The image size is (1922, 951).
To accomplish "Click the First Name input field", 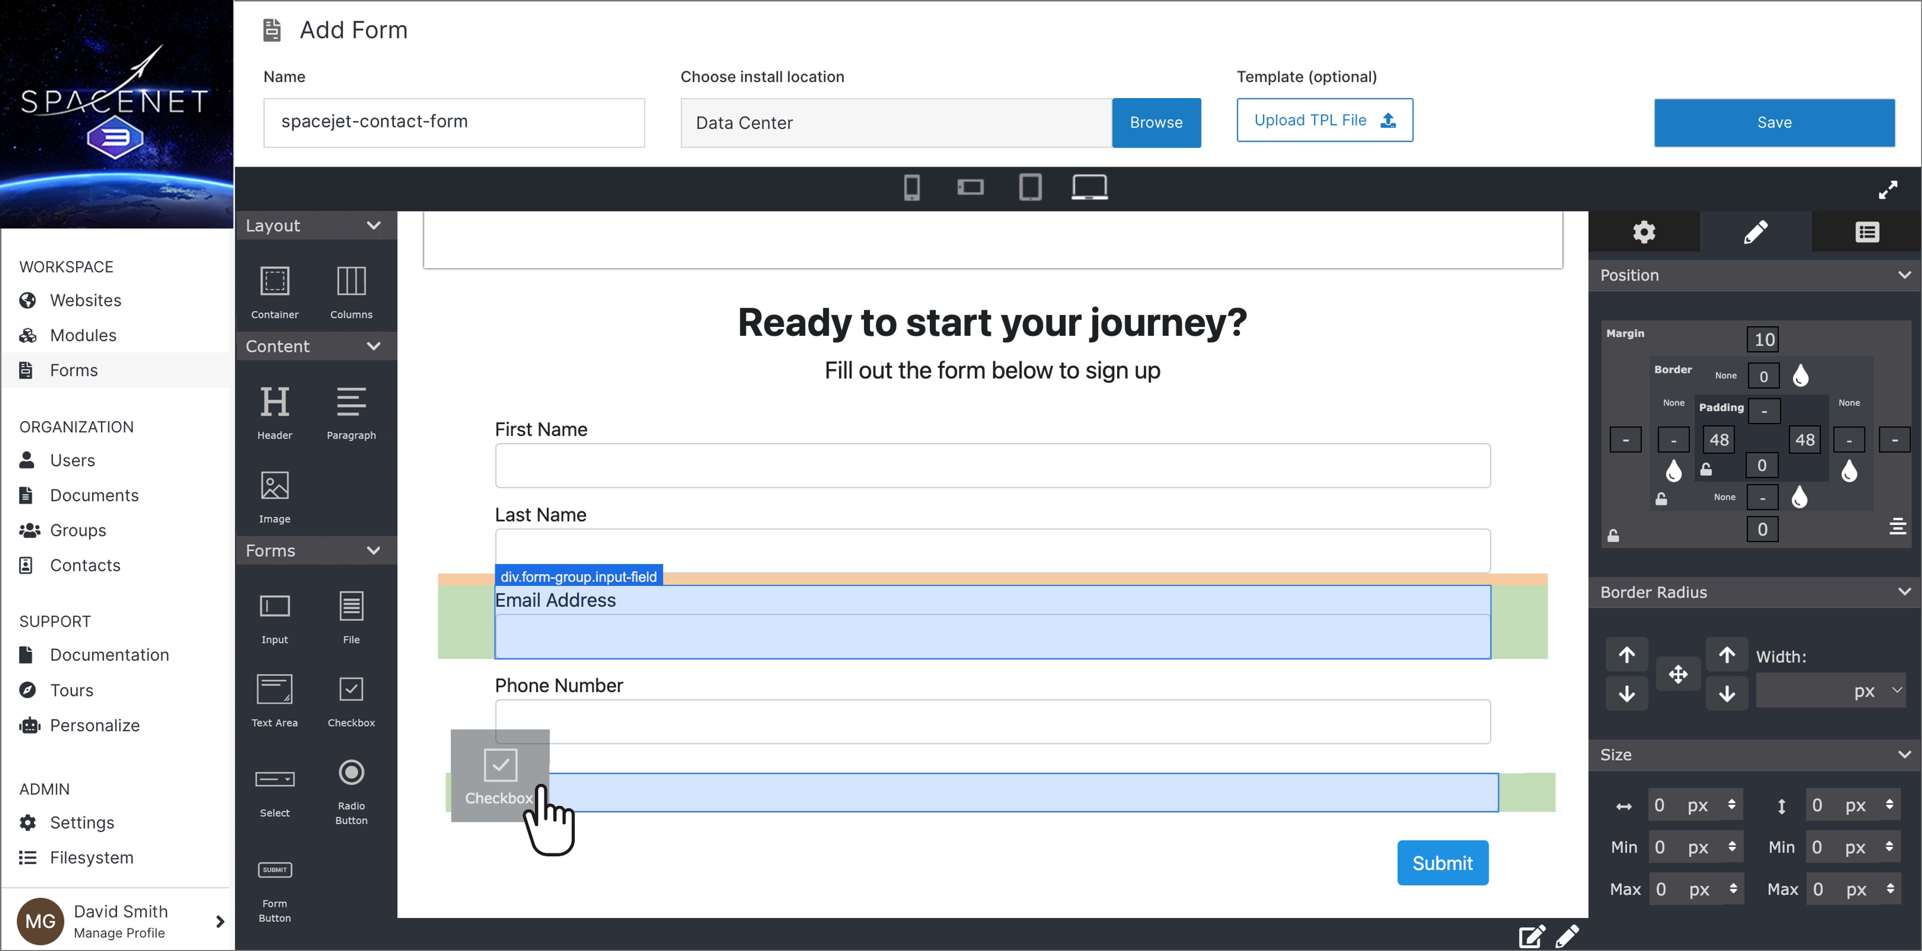I will tap(993, 465).
